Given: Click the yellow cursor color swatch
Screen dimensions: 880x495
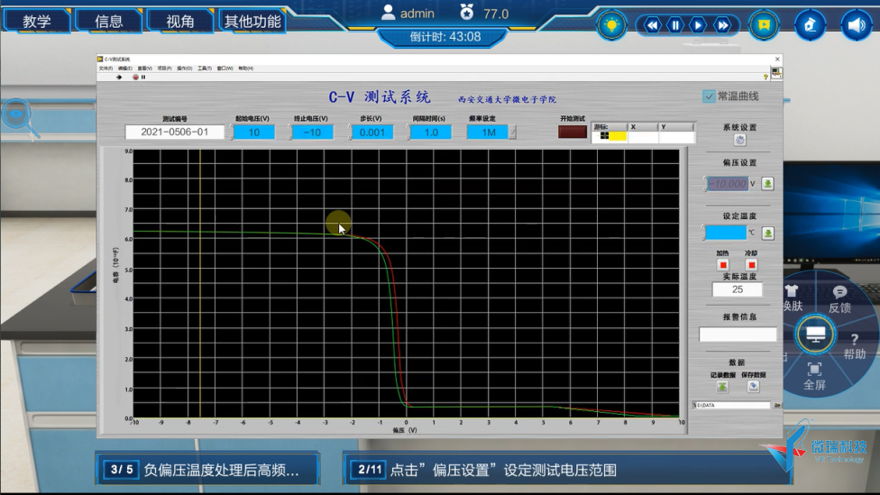Looking at the screenshot, I should [x=618, y=136].
